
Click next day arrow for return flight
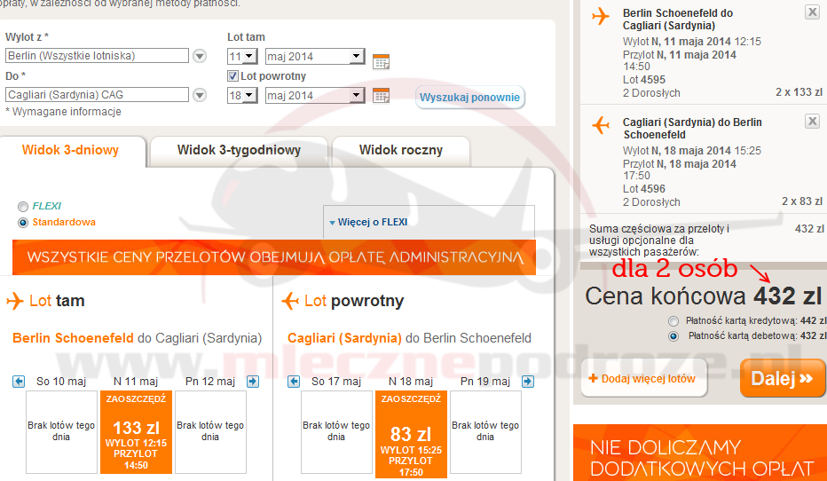click(528, 382)
